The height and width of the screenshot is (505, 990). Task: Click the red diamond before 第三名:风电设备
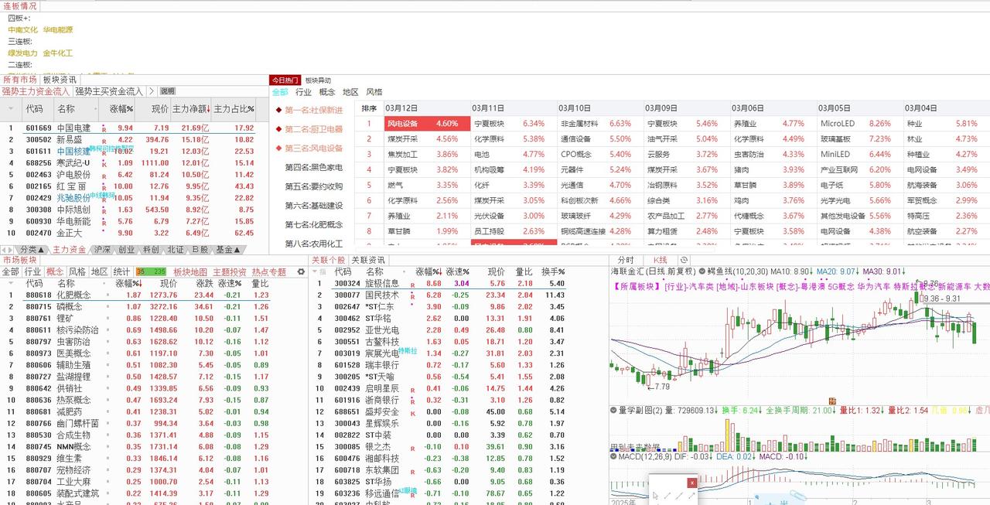click(278, 148)
